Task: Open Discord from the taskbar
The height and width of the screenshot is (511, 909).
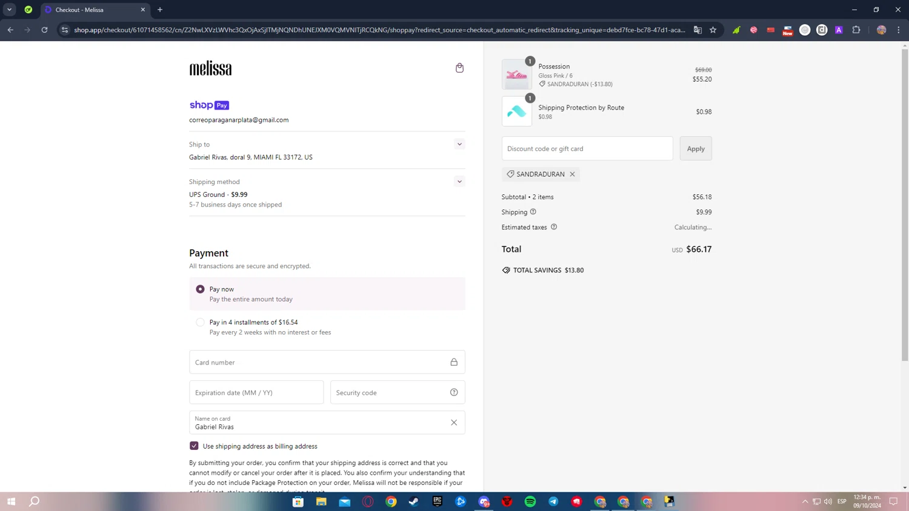Action: click(484, 501)
